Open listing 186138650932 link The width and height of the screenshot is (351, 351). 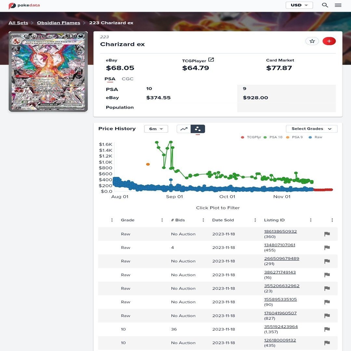click(x=280, y=231)
